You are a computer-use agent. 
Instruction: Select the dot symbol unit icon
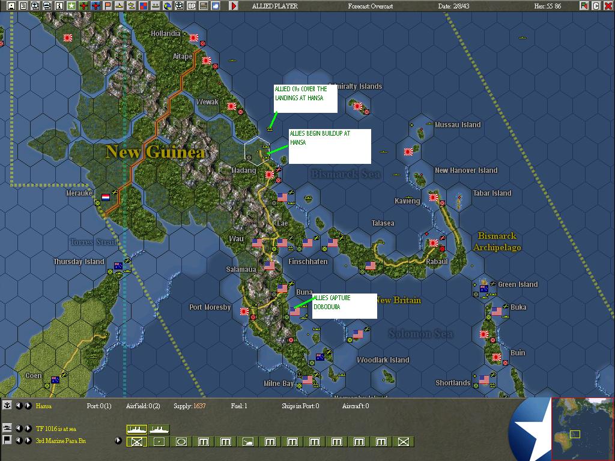point(159,442)
